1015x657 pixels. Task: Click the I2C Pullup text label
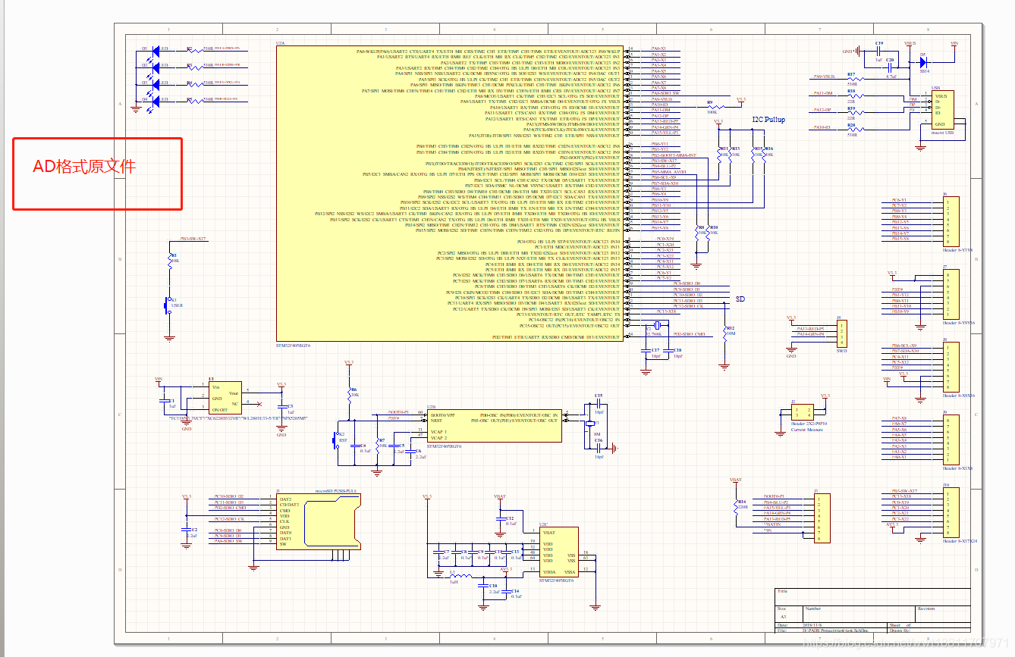point(768,120)
